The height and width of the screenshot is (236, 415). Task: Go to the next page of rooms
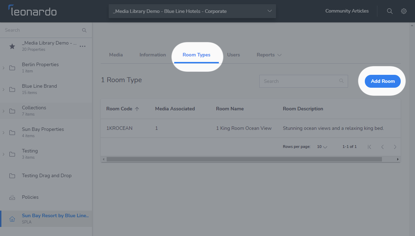point(395,147)
